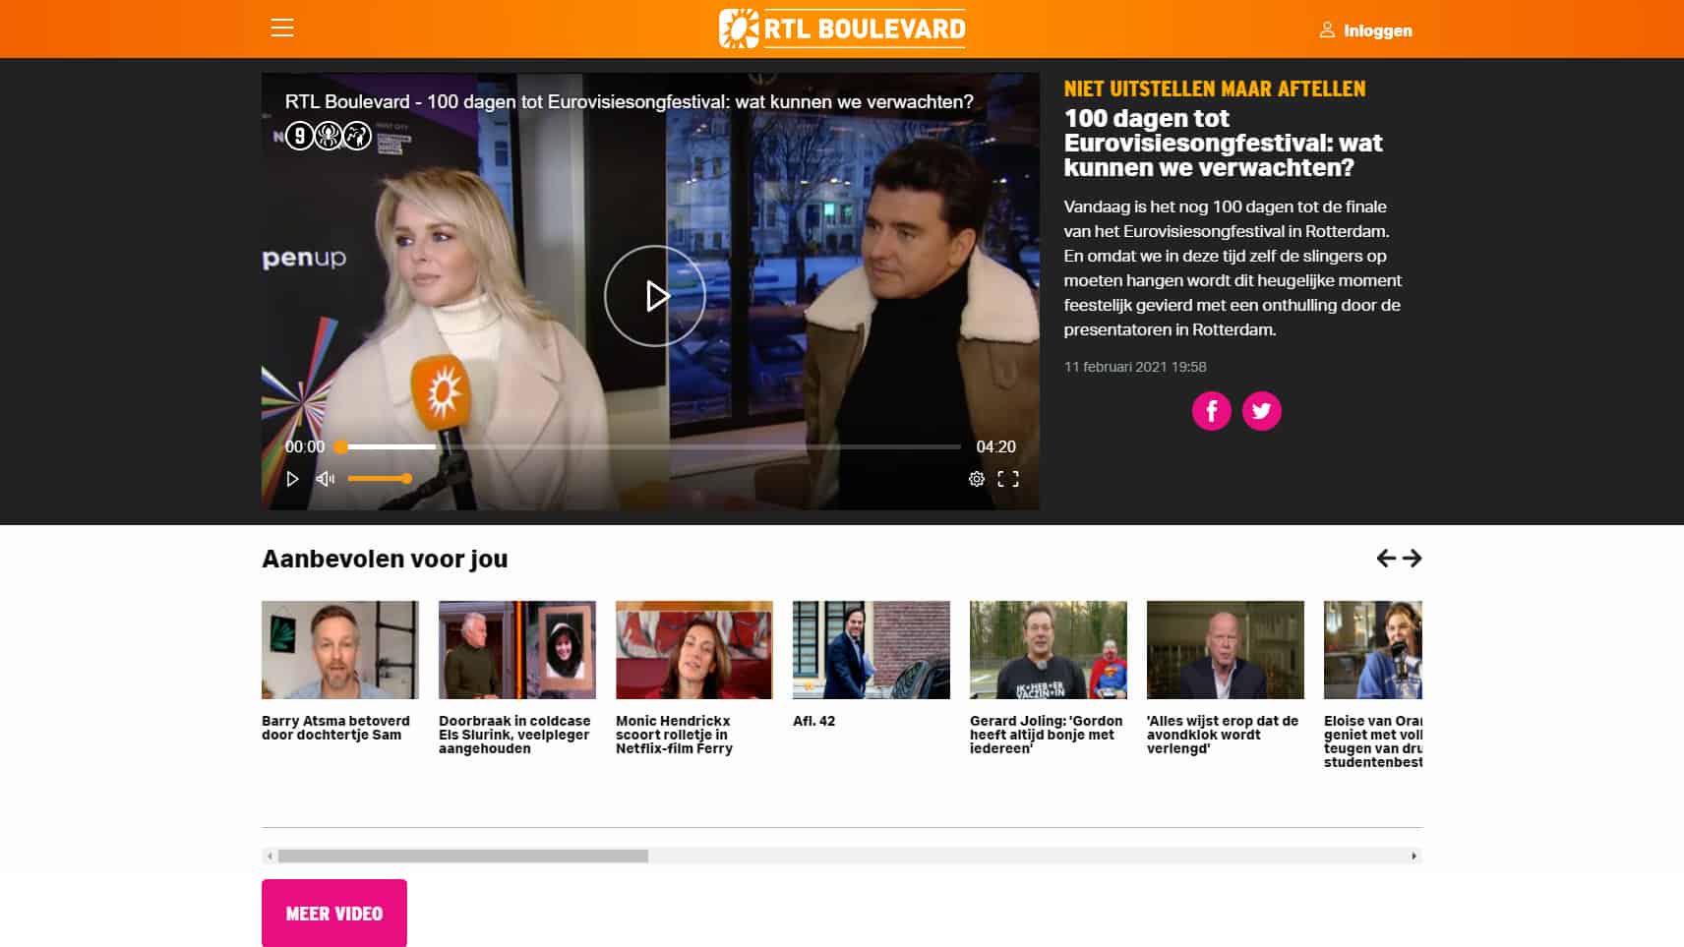Click 'NIET UITSTELLEN MAAR AFTELLEN' label
Screen dimensions: 1684x947
coord(1215,89)
